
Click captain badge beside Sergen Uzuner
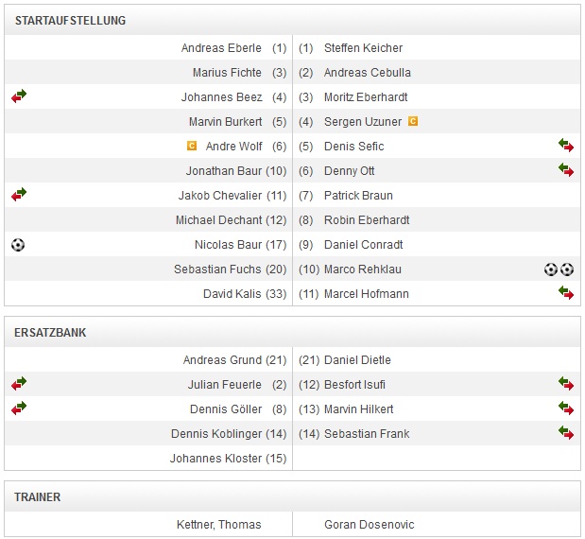click(x=412, y=121)
